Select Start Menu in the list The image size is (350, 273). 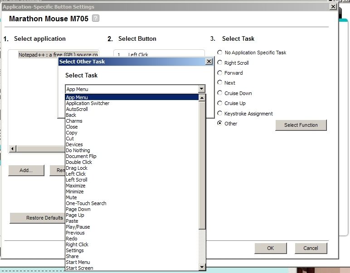pyautogui.click(x=131, y=262)
